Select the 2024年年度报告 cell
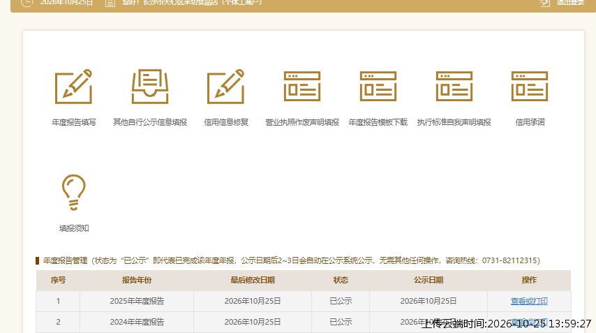Image resolution: width=596 pixels, height=333 pixels. 137,322
